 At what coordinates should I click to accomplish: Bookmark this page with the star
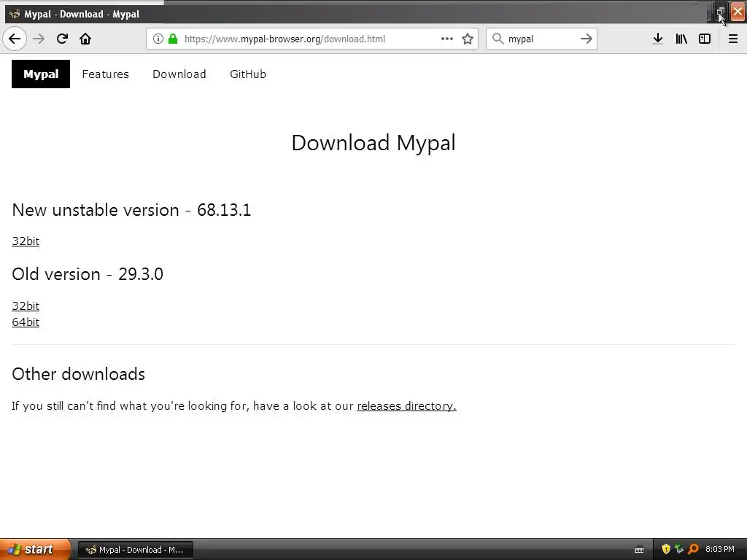pyautogui.click(x=468, y=39)
